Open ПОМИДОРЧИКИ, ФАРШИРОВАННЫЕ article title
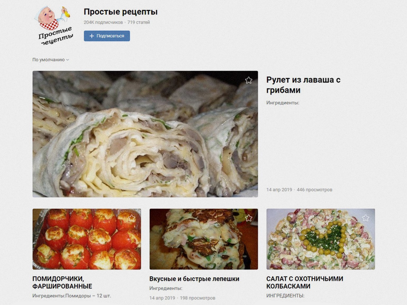 click(x=62, y=282)
